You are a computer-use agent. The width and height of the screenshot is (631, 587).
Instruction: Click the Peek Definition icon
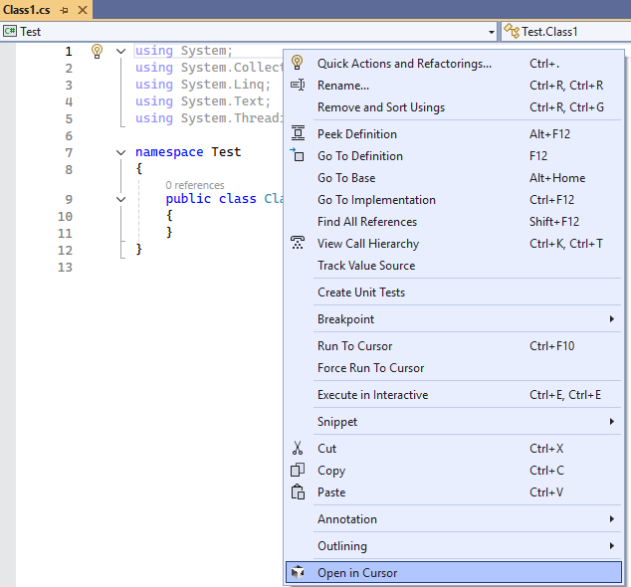coord(298,134)
